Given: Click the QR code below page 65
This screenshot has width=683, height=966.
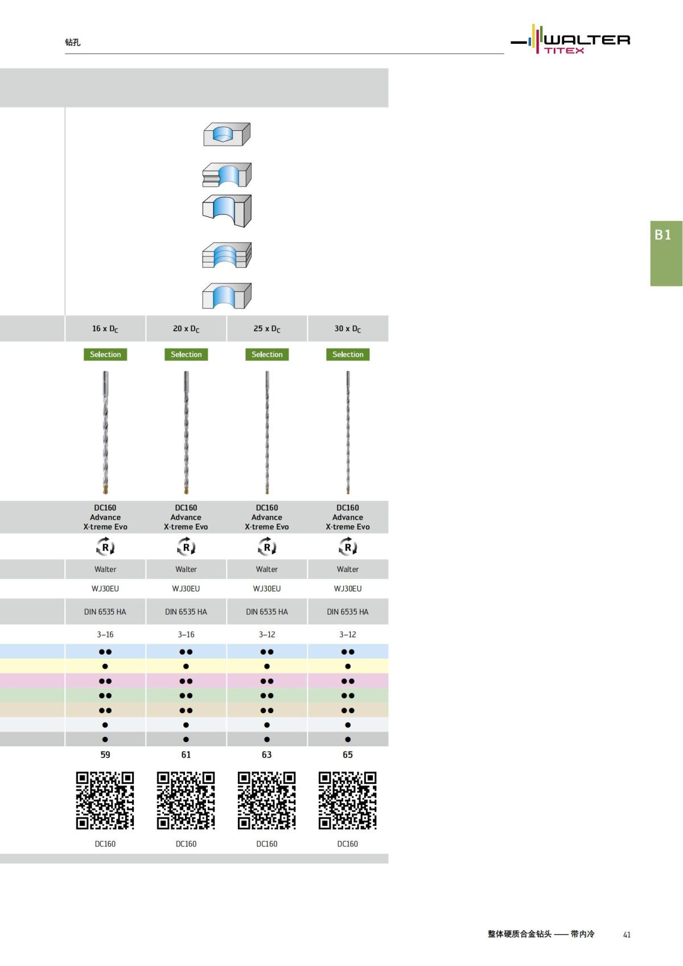Looking at the screenshot, I should pyautogui.click(x=348, y=800).
